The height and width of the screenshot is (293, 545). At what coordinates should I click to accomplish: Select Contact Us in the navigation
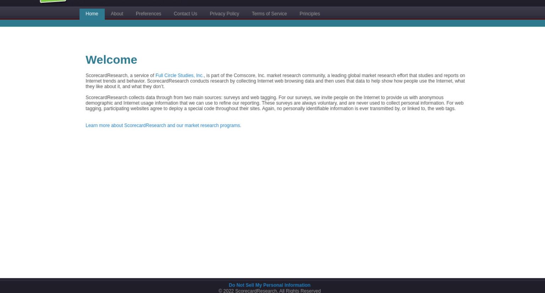click(185, 14)
